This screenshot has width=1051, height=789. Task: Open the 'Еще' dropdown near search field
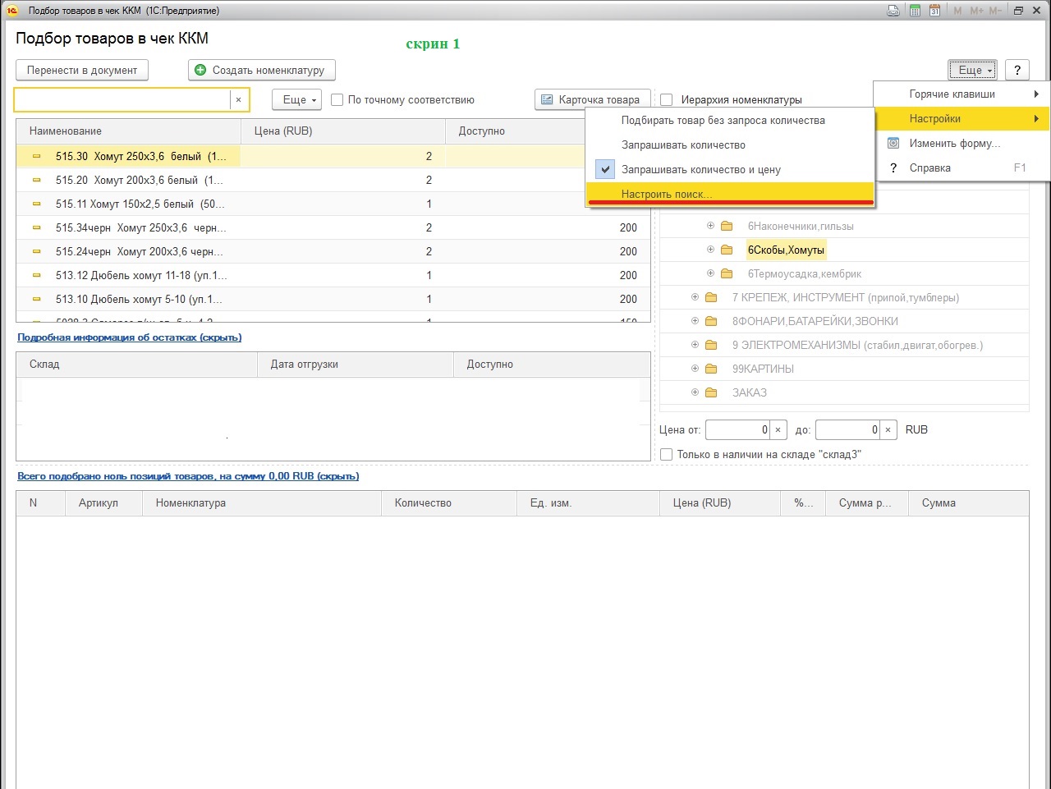tap(296, 99)
